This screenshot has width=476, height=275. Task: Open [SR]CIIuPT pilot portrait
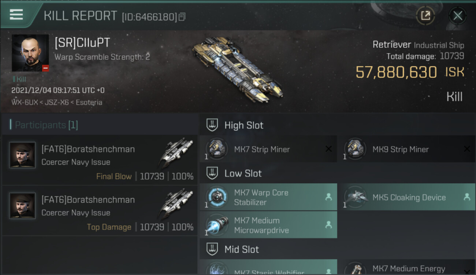pyautogui.click(x=30, y=53)
